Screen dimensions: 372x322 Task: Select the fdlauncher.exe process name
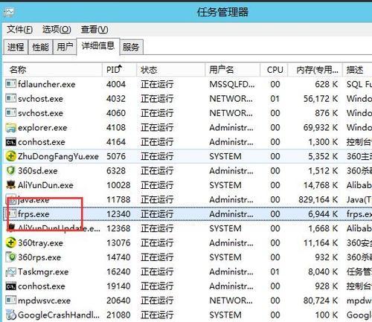47,84
